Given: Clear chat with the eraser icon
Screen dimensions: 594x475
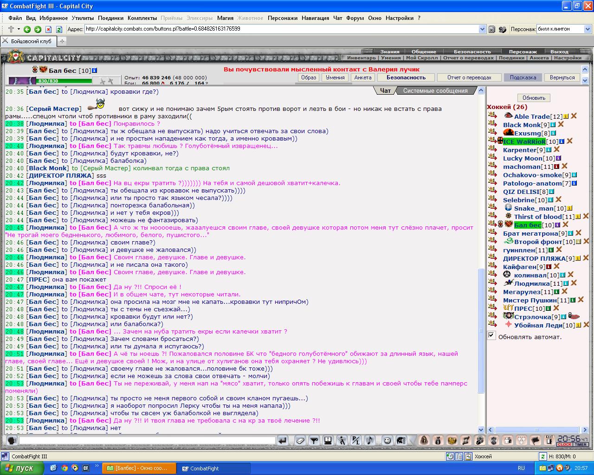Looking at the screenshot, I should [300, 440].
